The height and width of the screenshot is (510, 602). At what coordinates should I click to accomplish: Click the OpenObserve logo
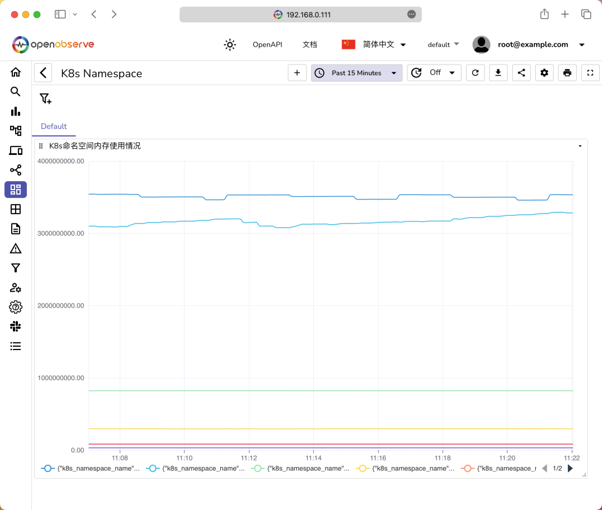tap(54, 45)
